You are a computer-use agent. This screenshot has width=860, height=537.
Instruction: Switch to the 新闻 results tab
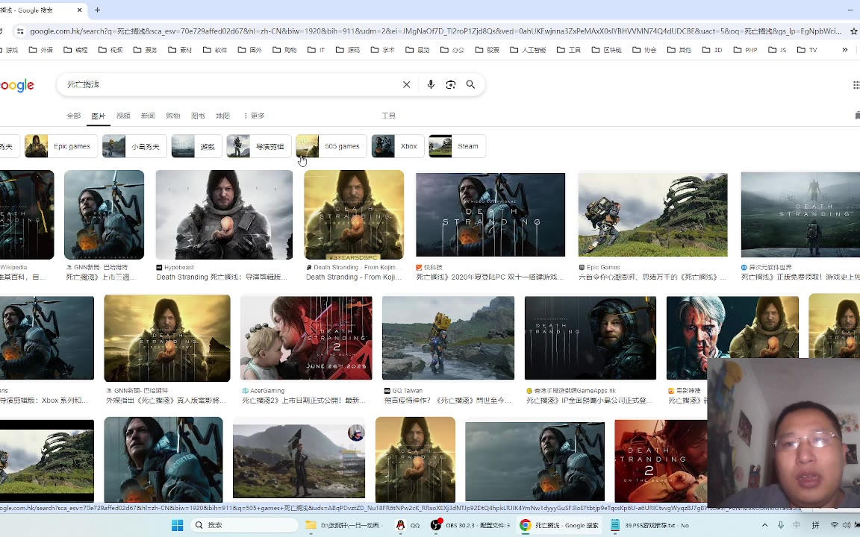pos(148,116)
